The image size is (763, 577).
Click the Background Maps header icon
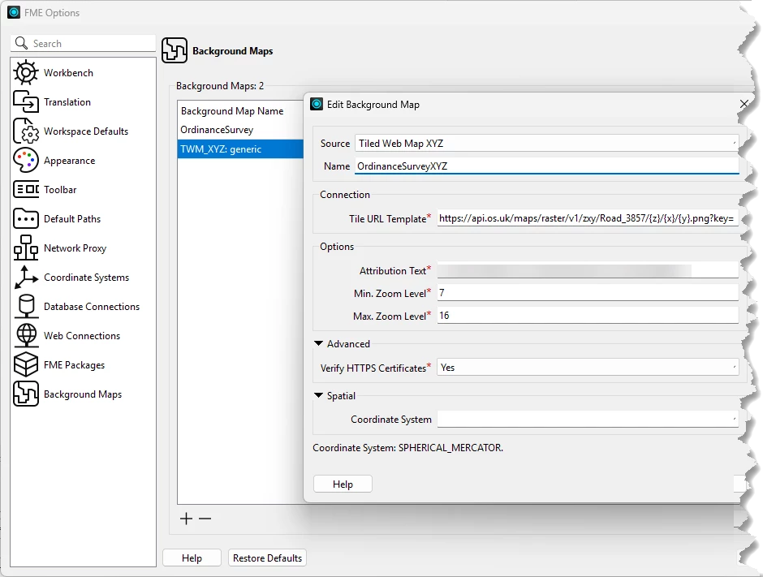pyautogui.click(x=175, y=50)
